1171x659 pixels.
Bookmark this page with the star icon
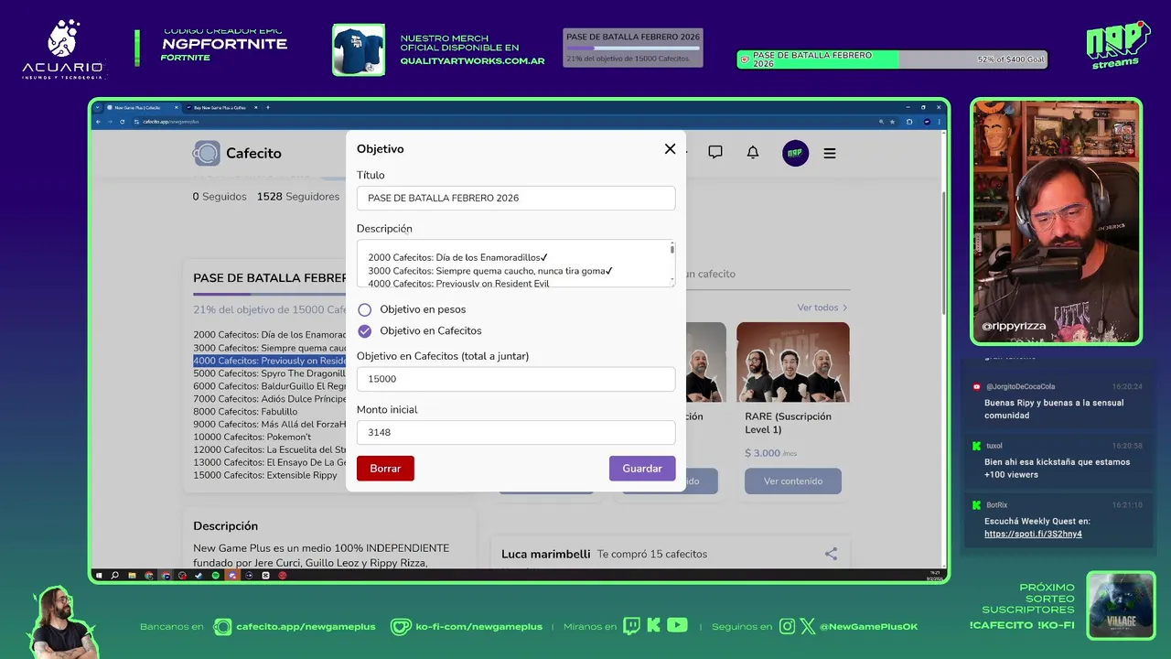[893, 122]
